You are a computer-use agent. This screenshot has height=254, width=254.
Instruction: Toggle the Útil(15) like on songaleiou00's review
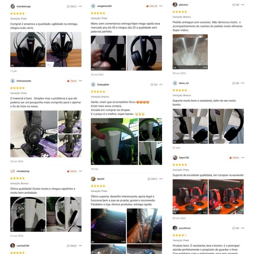[152, 6]
